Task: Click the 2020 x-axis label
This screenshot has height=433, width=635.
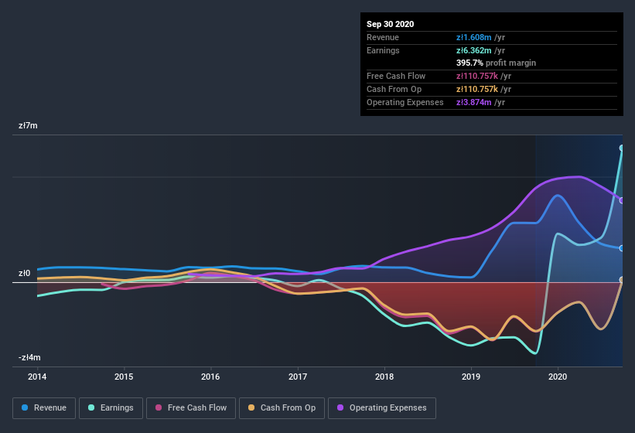Action: pos(557,377)
